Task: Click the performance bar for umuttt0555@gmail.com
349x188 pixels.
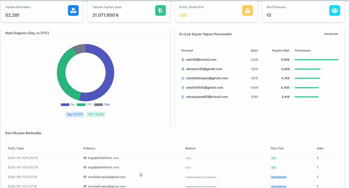Action: (307, 88)
